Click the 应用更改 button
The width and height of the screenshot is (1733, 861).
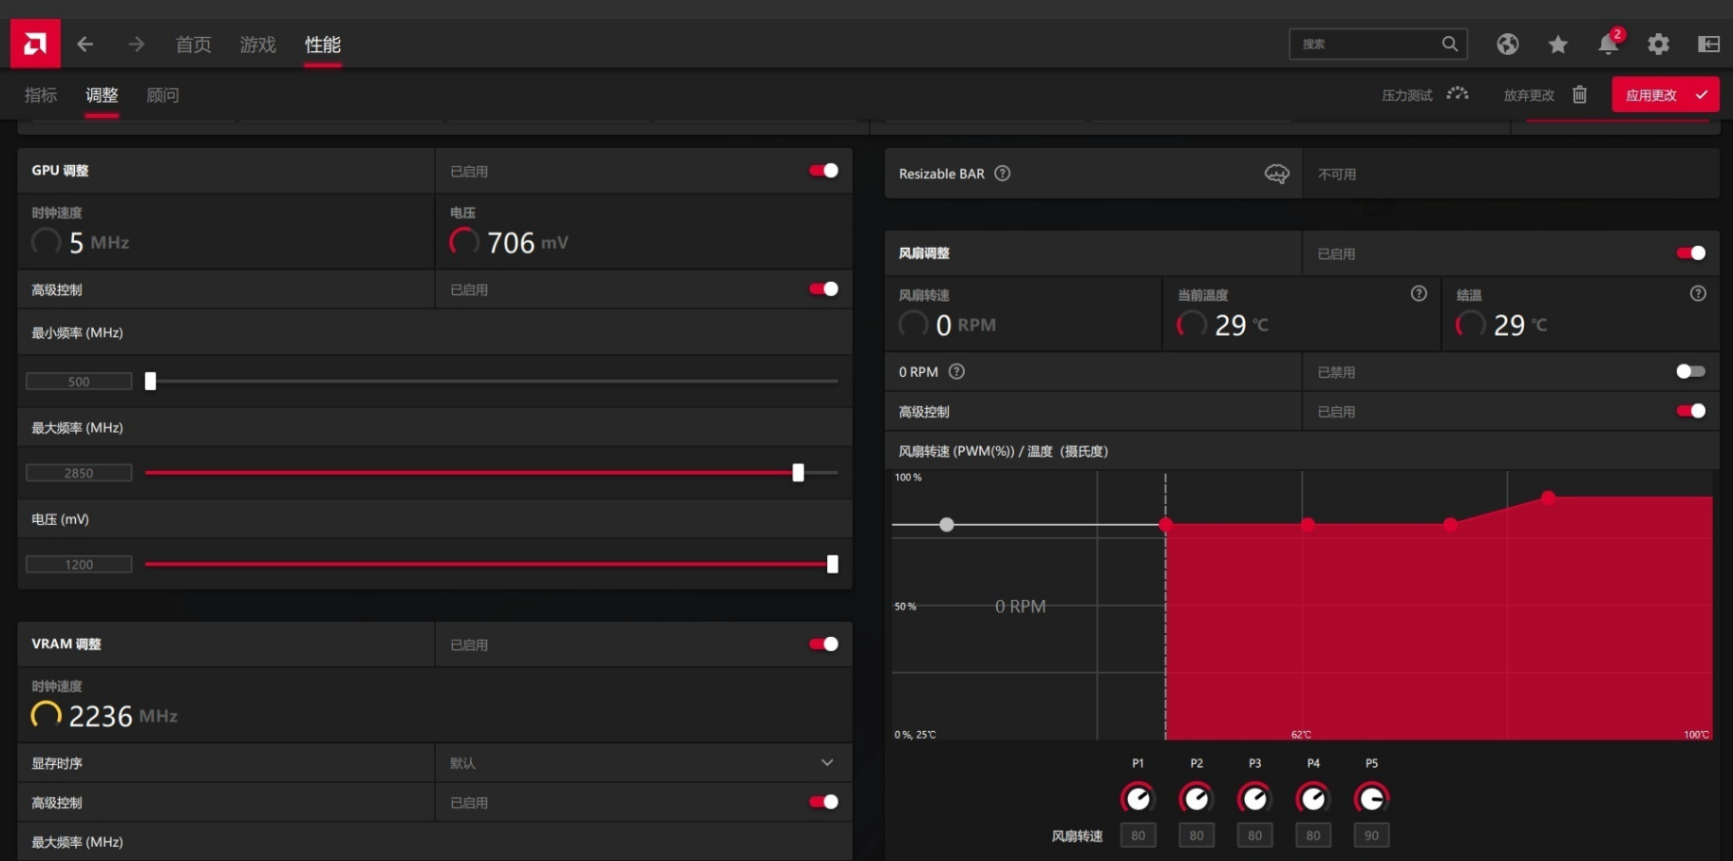click(x=1664, y=95)
